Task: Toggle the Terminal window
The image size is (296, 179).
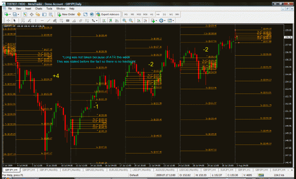Action: tap(45, 14)
